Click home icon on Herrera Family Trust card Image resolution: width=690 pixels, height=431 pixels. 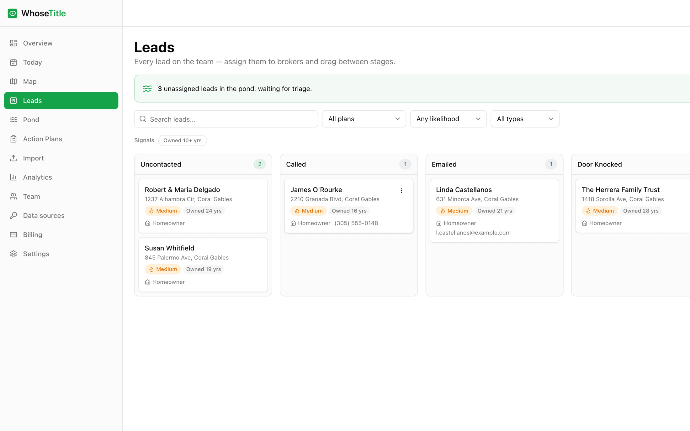coord(584,223)
